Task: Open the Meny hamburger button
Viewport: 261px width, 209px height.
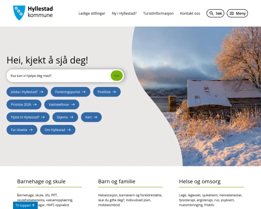Action: 237,13
